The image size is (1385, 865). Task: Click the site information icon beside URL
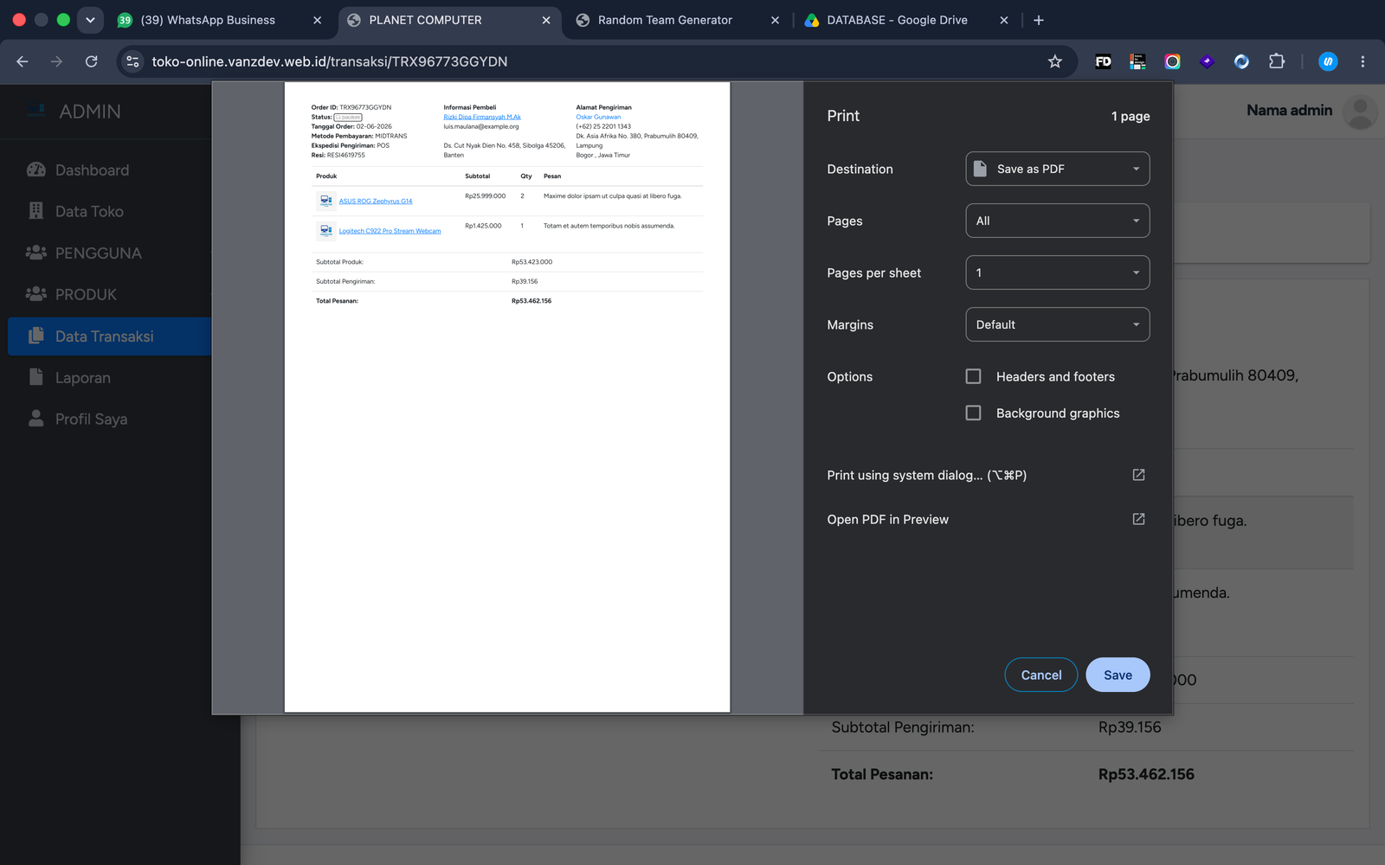click(x=132, y=61)
